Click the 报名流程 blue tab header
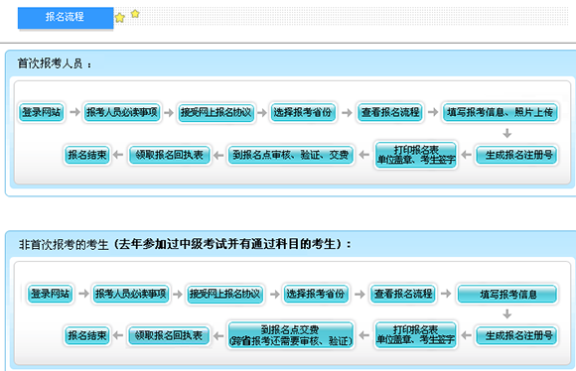 click(x=66, y=17)
